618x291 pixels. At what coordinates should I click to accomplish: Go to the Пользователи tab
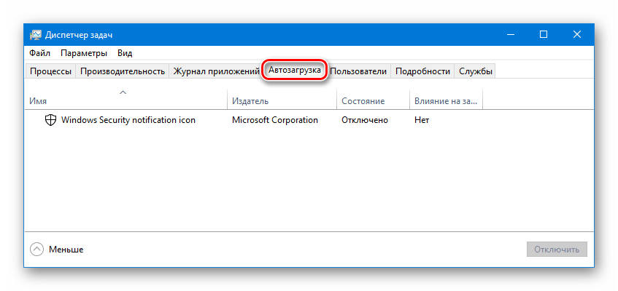[x=358, y=71]
